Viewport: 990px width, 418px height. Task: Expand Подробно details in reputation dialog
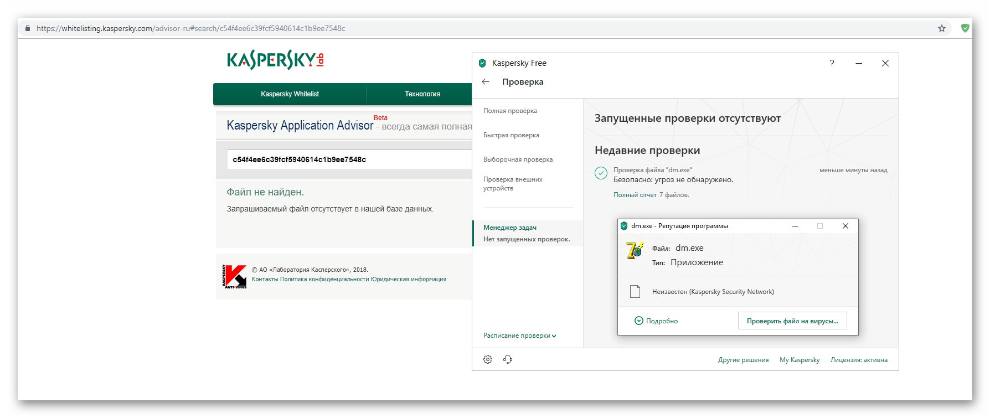[656, 321]
